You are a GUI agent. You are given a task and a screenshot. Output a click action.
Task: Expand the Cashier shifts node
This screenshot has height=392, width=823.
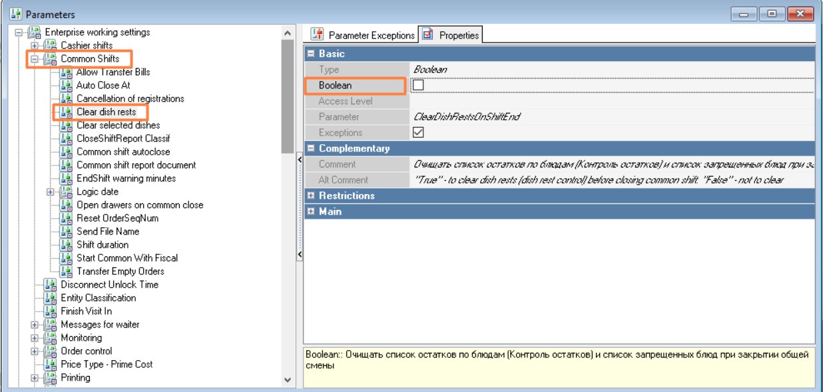(x=35, y=45)
